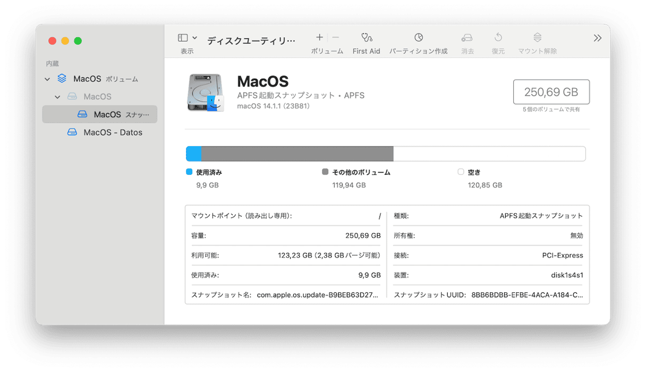Click the 種類 APFS起動スナップショット value
Image resolution: width=646 pixels, height=372 pixels.
tap(541, 216)
